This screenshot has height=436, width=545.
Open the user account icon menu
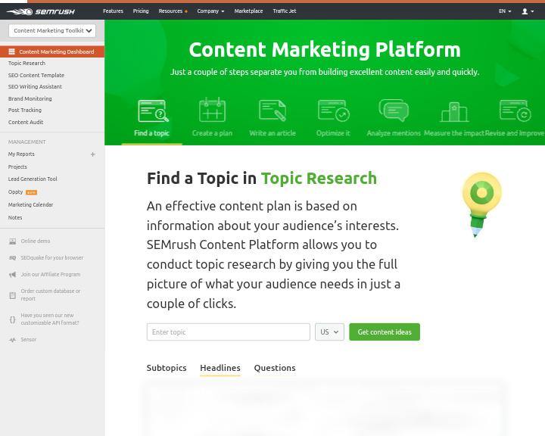click(528, 11)
